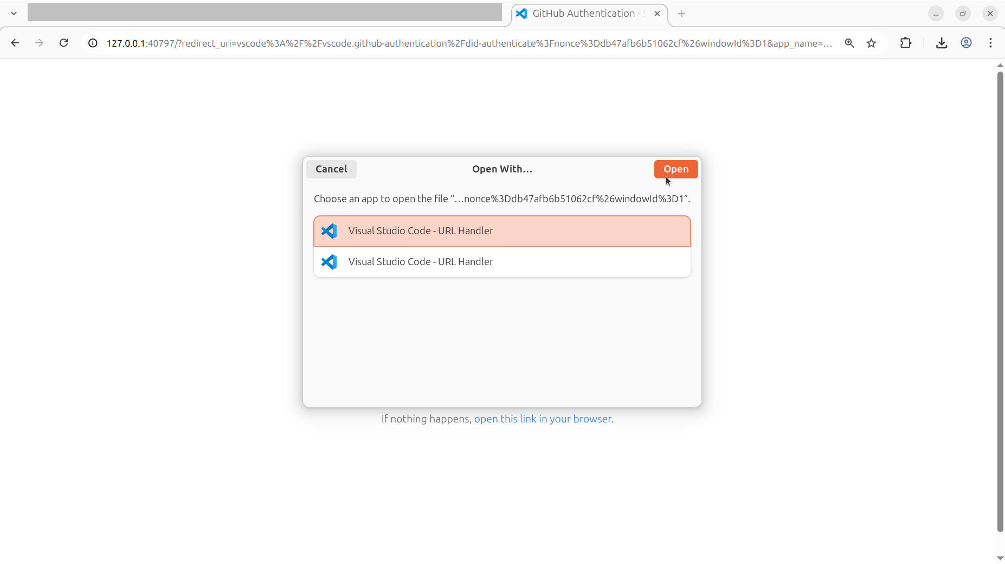Close the browser window

(x=990, y=14)
